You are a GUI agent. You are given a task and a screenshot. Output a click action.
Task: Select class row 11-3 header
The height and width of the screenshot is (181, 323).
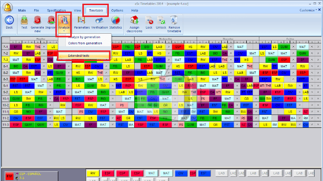tap(6, 125)
